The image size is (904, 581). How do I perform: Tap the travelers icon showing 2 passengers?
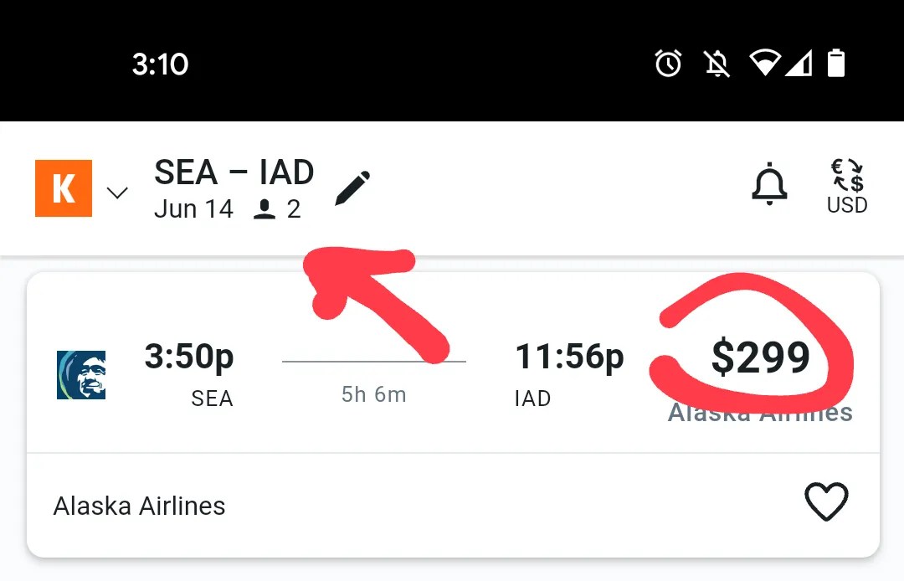265,209
